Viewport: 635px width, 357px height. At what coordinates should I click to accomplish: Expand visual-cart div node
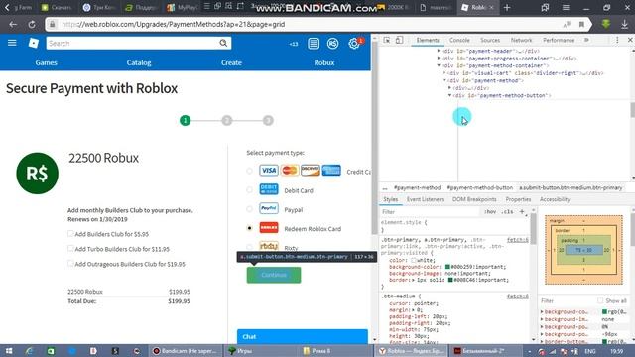click(x=444, y=73)
